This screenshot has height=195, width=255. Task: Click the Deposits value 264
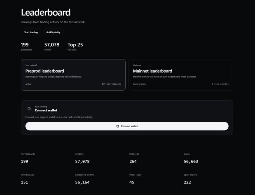[133, 161]
